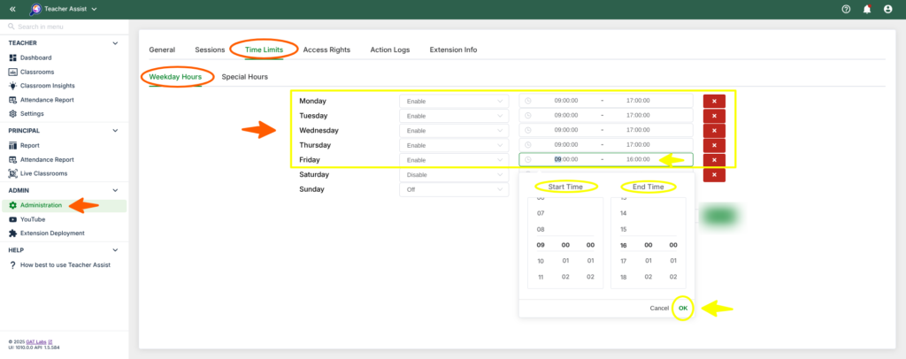Switch to the Access Rights tab
The width and height of the screenshot is (906, 359).
pos(326,50)
